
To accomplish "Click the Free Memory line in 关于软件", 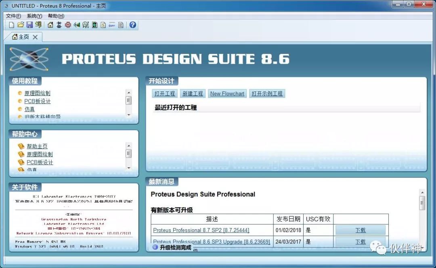I will 40,242.
